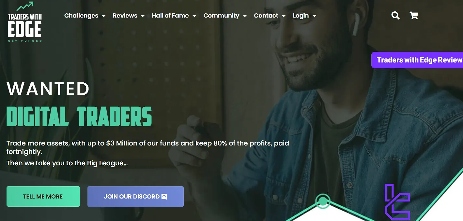Click the green arrow chart above the logo
Screen dimensions: 463x221
[x=25, y=6]
